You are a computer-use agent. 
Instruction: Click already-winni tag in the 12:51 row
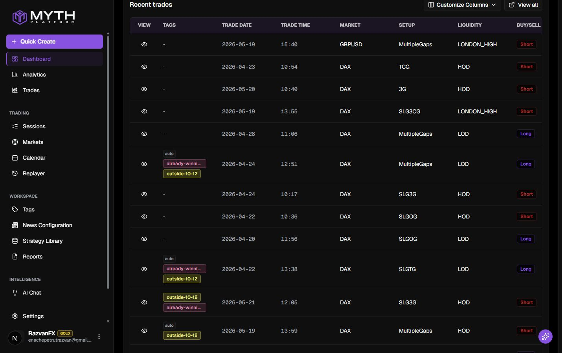click(x=185, y=164)
